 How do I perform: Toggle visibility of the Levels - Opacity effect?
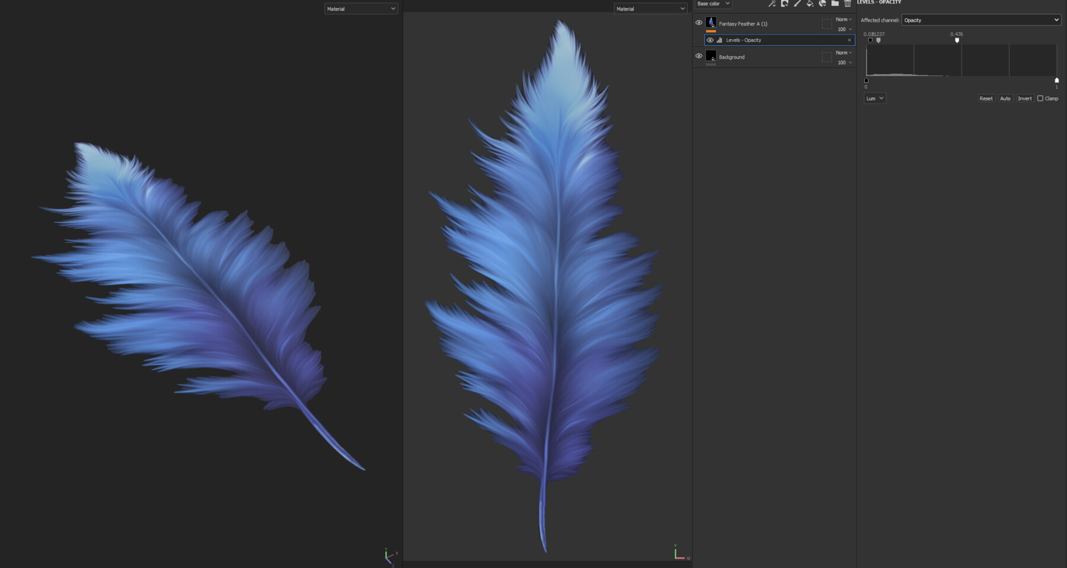[710, 40]
